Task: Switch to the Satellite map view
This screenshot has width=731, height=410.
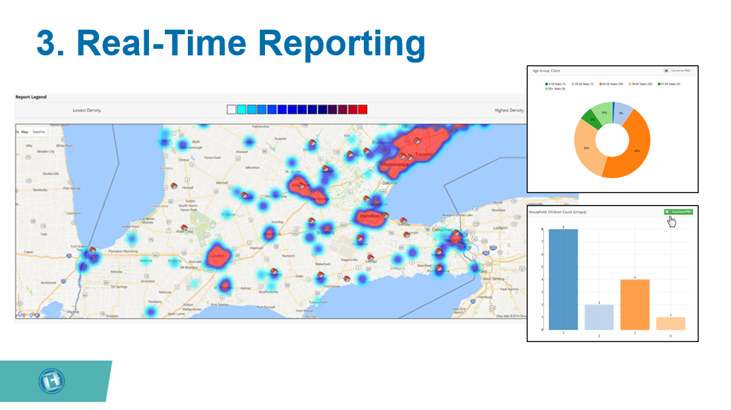Action: click(39, 132)
